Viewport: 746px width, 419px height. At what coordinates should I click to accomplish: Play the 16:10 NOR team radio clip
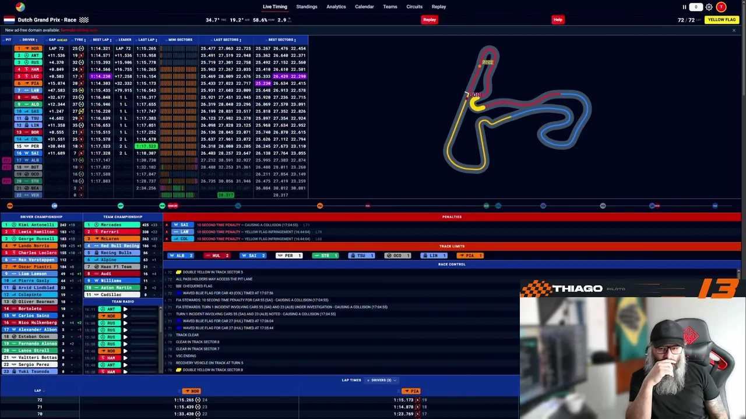pyautogui.click(x=125, y=316)
